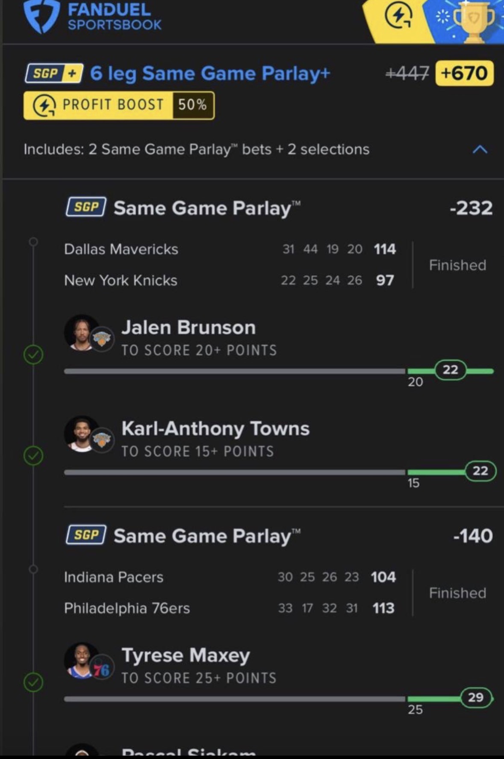
Task: Click the green checkmark next to Tyrese Maxey
Action: [x=33, y=682]
